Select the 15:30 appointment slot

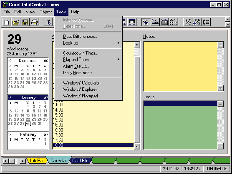tap(93, 120)
